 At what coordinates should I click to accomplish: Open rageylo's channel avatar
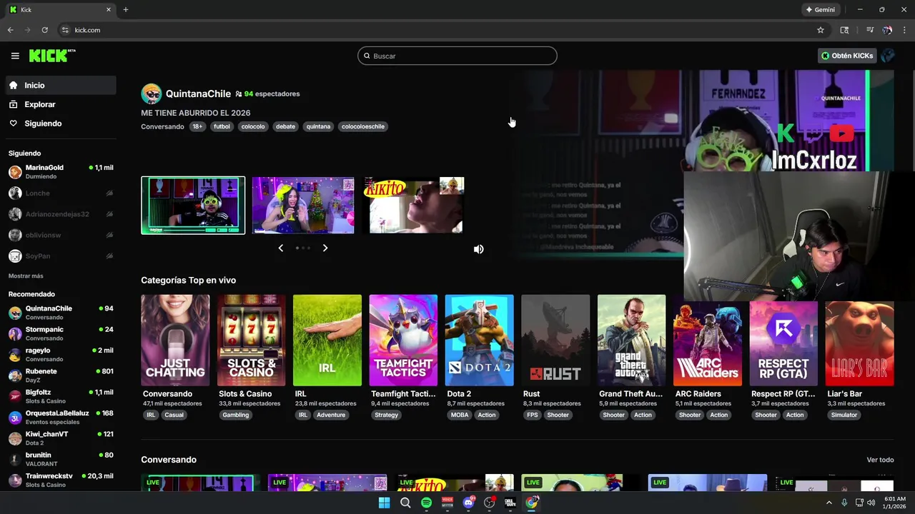point(15,355)
